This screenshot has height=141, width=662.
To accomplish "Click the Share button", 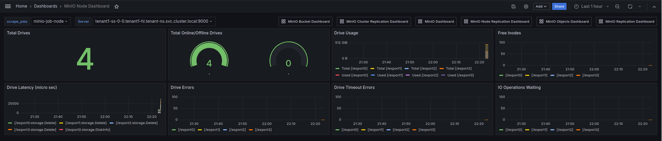I will pos(559,7).
